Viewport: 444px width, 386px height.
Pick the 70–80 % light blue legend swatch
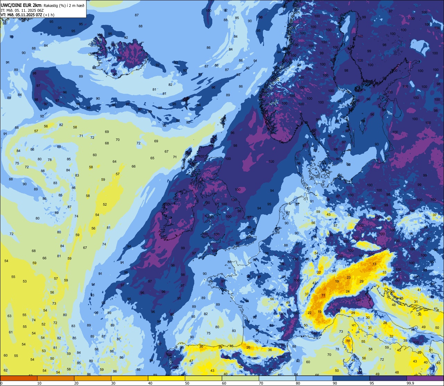click(277, 378)
